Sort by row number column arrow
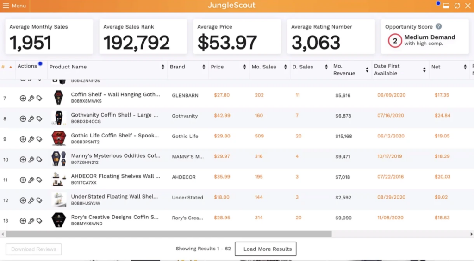 (11, 67)
